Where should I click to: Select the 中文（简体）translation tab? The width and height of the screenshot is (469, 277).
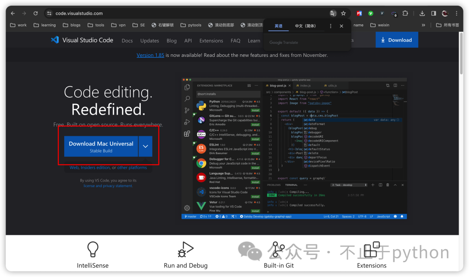coord(305,26)
